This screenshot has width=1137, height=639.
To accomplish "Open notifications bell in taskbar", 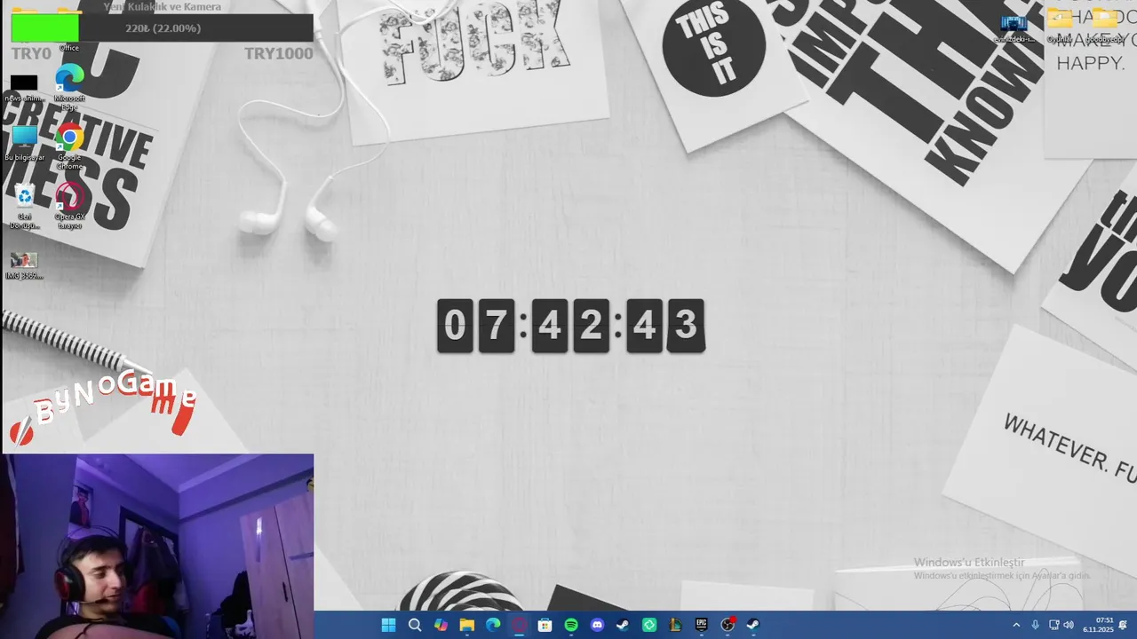I will 1124,625.
